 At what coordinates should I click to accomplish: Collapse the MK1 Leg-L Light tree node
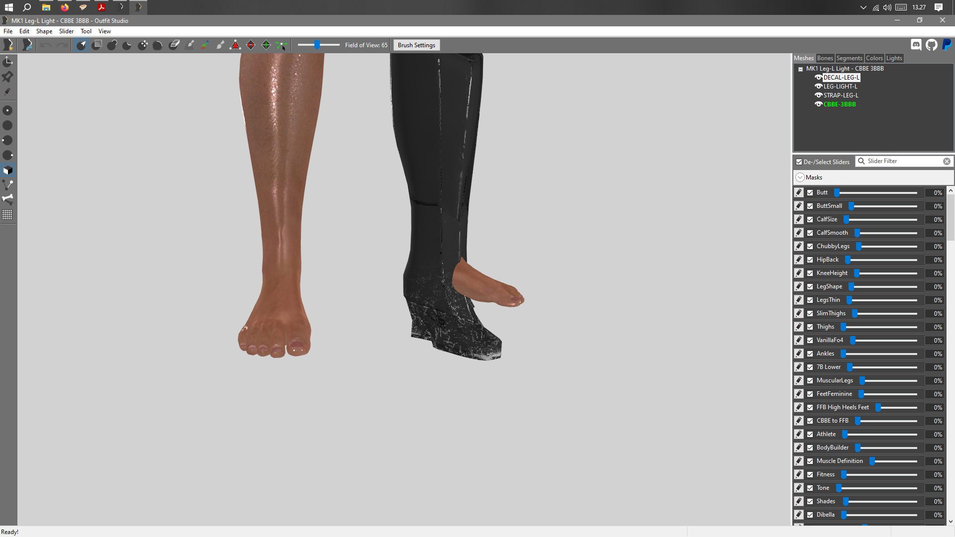pyautogui.click(x=800, y=69)
